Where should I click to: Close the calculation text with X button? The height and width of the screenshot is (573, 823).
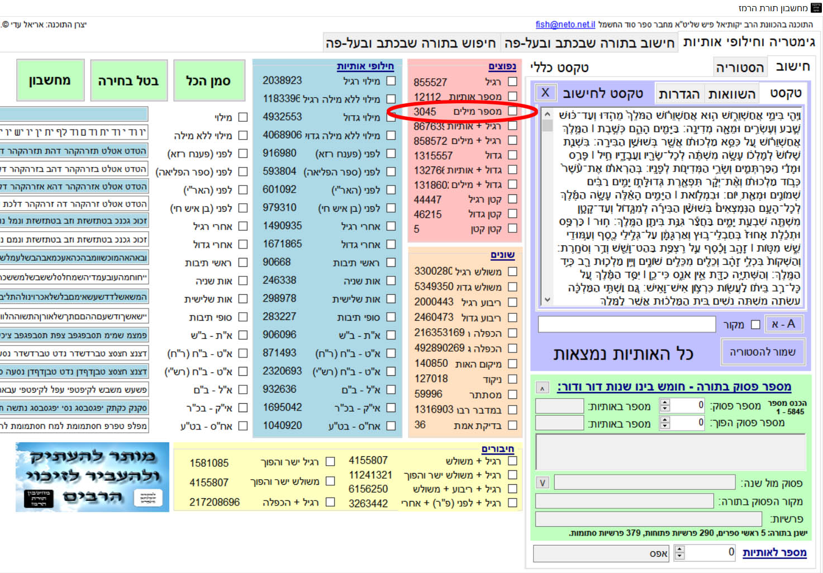(545, 92)
